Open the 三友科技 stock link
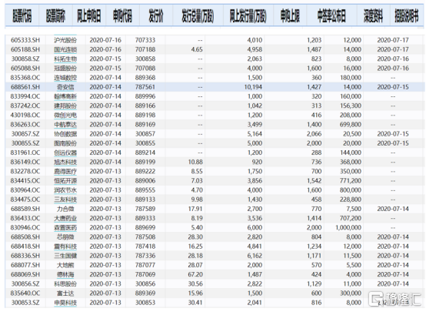Image resolution: width=426 pixels, height=312 pixels. 65,200
